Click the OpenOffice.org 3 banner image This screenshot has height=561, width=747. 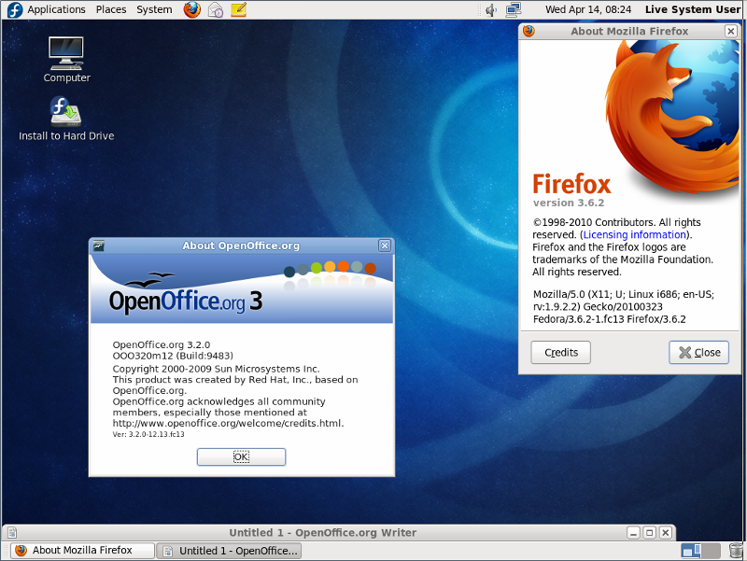[x=242, y=288]
